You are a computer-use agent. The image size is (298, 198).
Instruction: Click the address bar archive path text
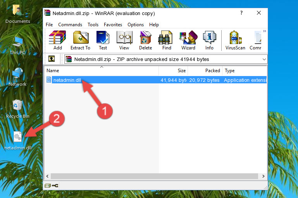tap(141, 59)
